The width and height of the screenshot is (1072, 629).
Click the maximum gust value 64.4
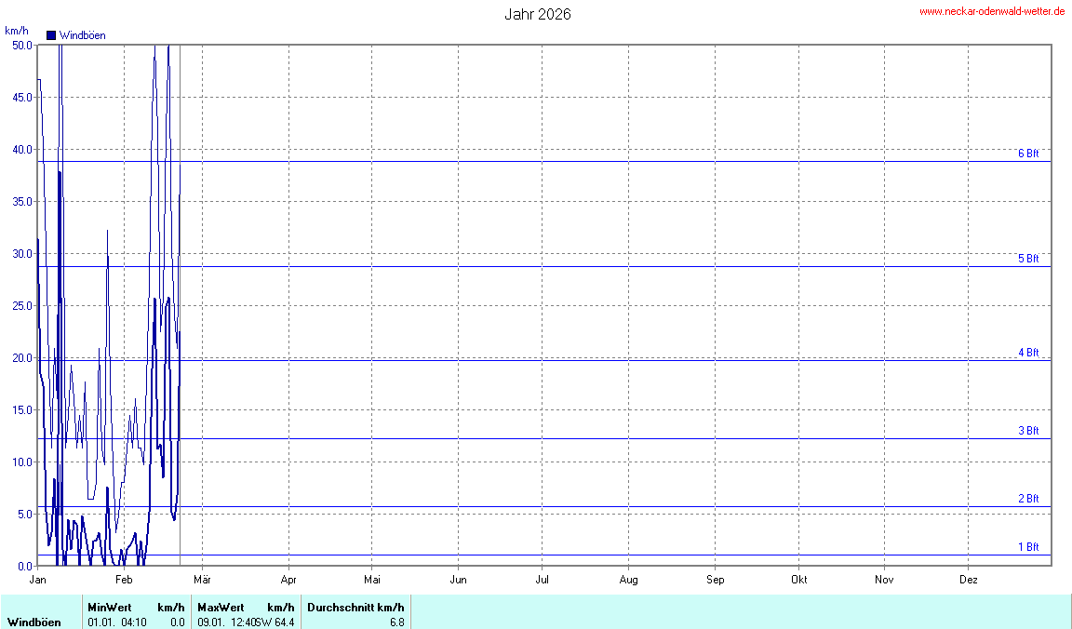pyautogui.click(x=284, y=622)
